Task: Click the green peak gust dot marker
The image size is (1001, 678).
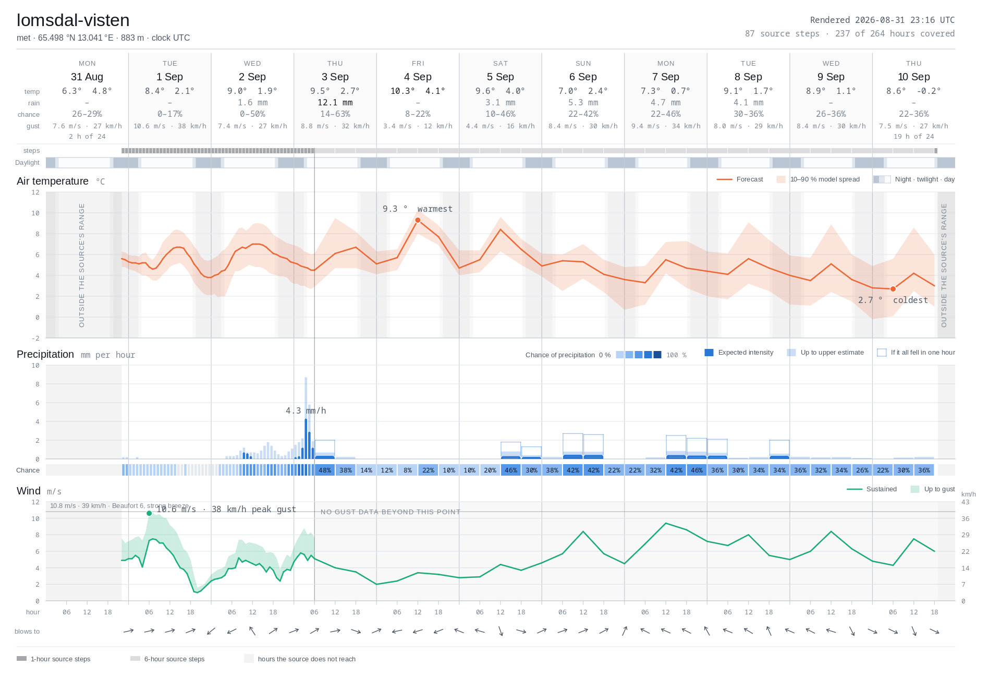Action: [x=149, y=513]
